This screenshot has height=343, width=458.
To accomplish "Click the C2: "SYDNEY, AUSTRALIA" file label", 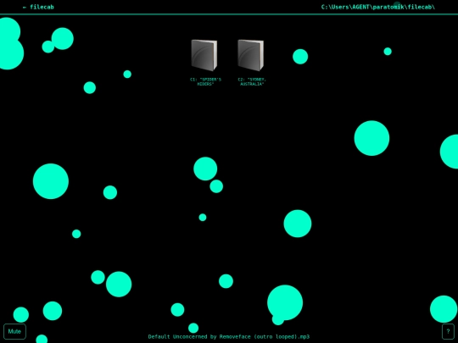I will point(252,81).
